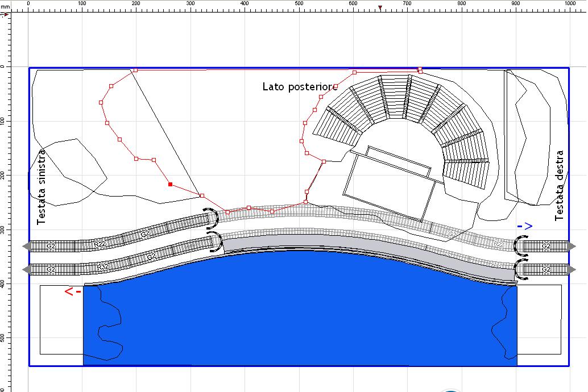Viewport: 588px width, 392px height.
Task: Click the "500" mark on the horizontal ruler
Action: click(299, 3)
